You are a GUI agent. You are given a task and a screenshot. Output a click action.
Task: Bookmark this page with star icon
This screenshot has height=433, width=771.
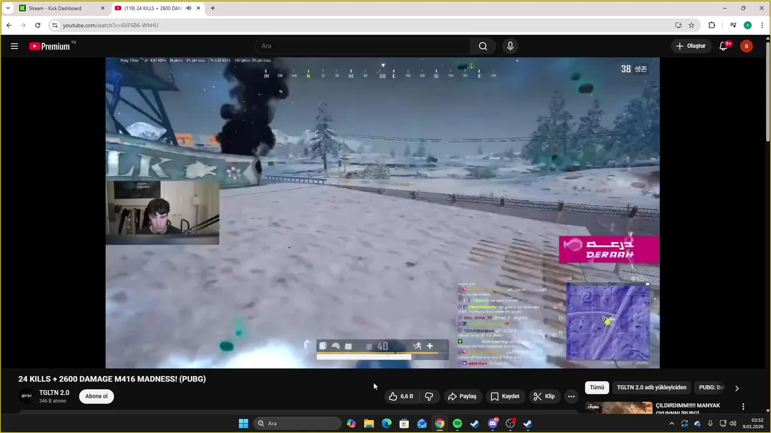coord(691,25)
